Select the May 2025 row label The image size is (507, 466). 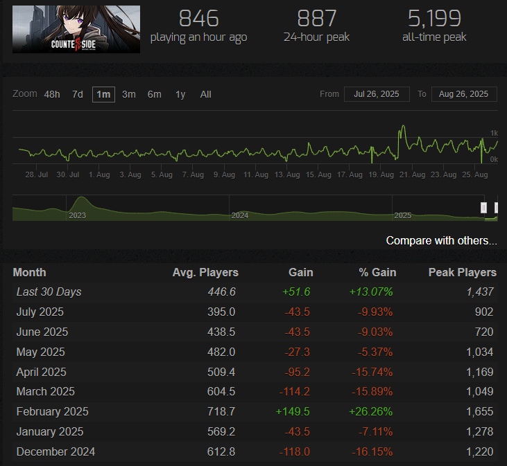pyautogui.click(x=41, y=352)
